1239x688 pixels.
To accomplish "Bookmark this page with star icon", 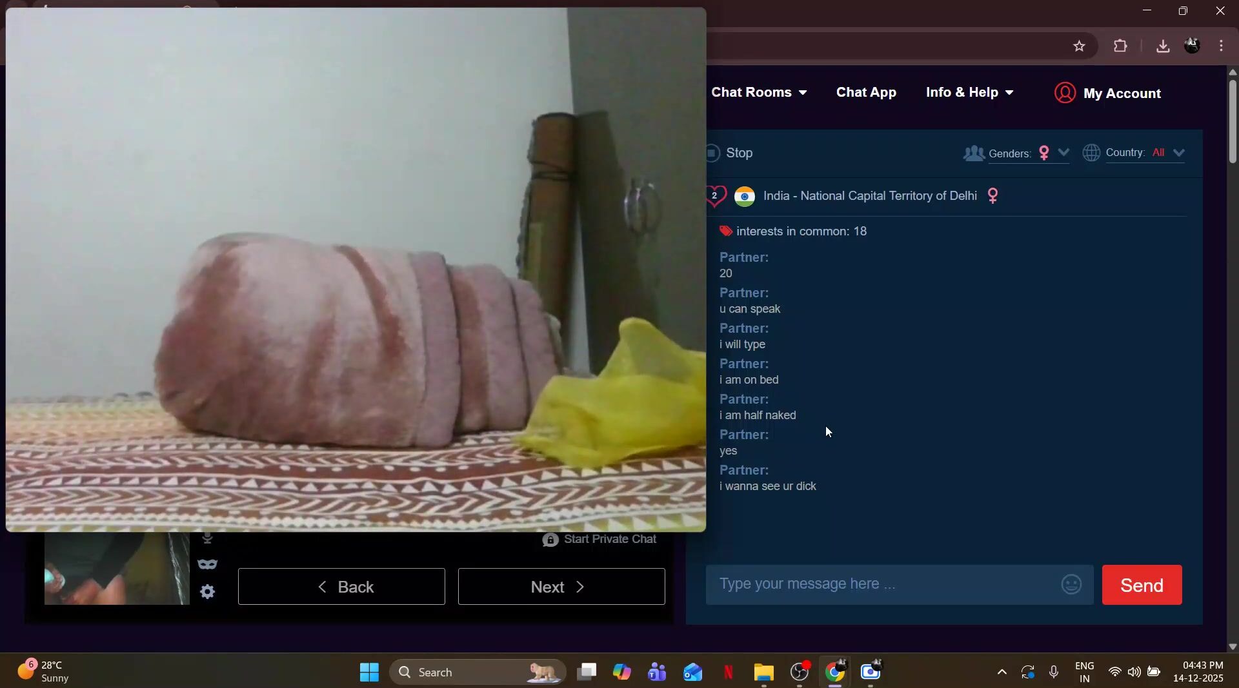I will click(1079, 46).
